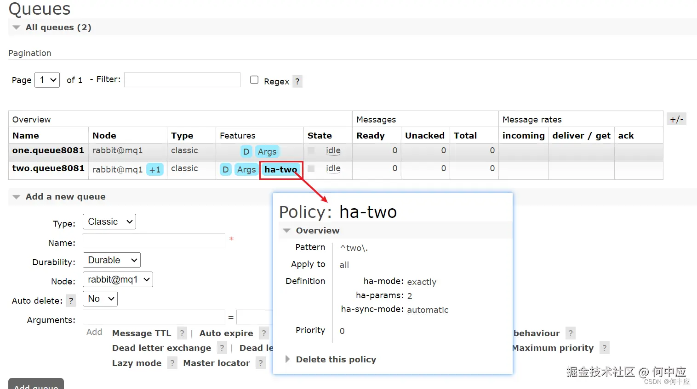Sort queues by Name column
697x389 pixels.
click(x=26, y=135)
